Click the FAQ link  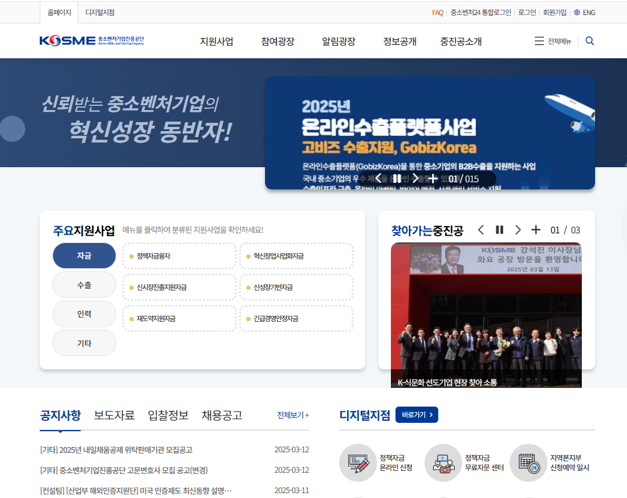pyautogui.click(x=437, y=13)
